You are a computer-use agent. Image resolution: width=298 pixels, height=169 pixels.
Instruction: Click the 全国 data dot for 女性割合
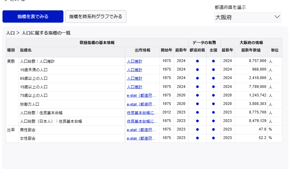coord(213,138)
